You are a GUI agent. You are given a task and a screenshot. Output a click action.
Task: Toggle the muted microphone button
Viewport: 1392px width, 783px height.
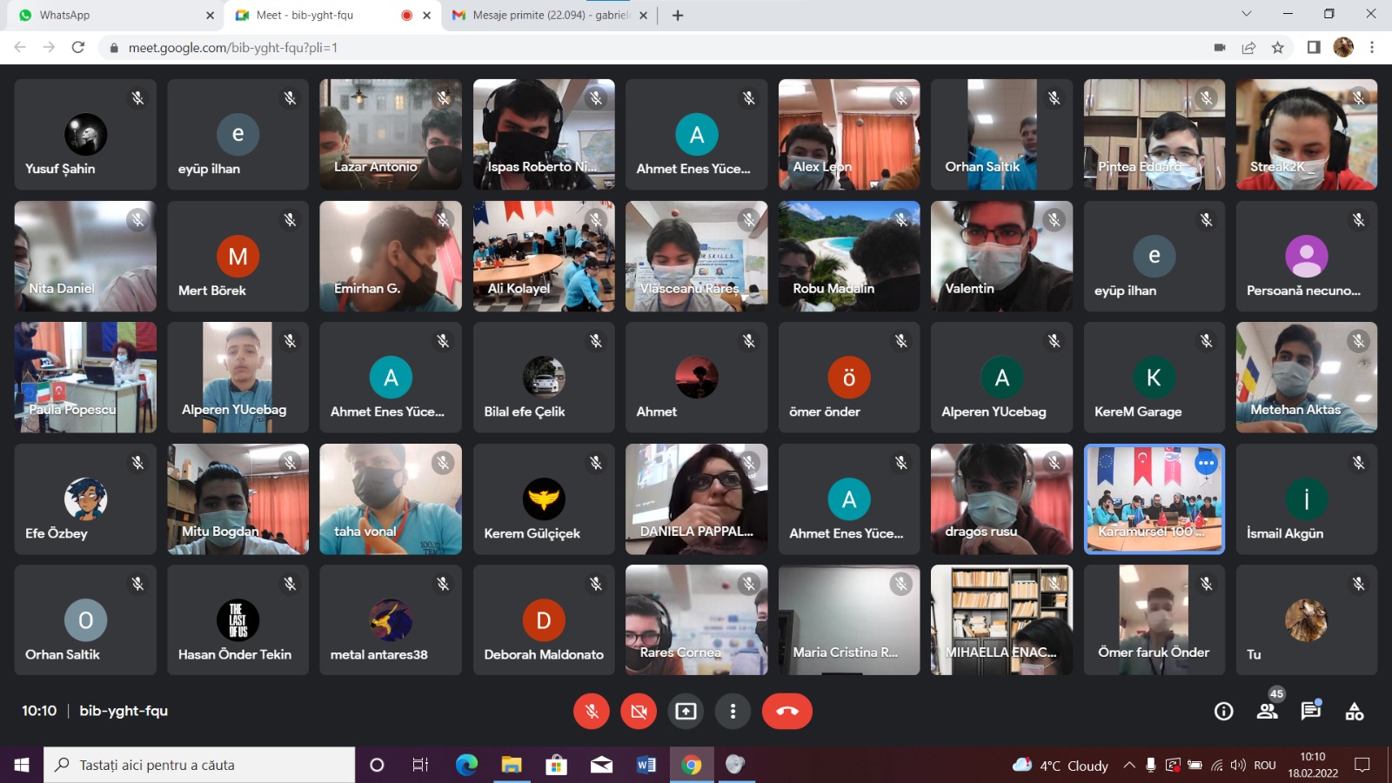pyautogui.click(x=592, y=712)
